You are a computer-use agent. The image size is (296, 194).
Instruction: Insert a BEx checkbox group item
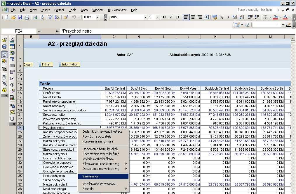pyautogui.click(x=12, y=79)
